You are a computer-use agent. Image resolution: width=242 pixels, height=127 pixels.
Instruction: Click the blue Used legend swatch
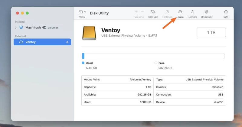pyautogui.click(x=83, y=63)
